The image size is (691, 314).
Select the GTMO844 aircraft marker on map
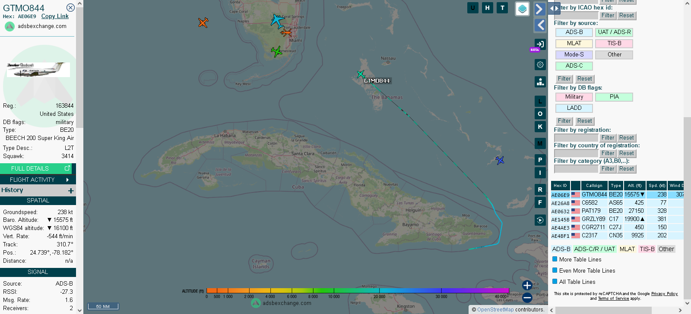click(x=361, y=74)
